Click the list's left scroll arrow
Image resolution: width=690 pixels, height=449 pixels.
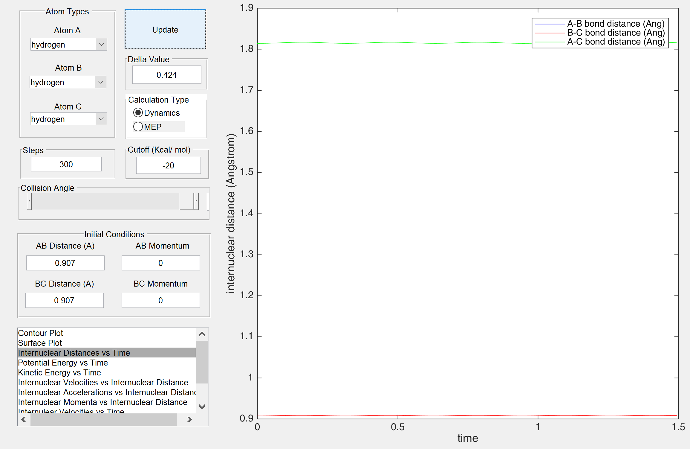(x=24, y=419)
